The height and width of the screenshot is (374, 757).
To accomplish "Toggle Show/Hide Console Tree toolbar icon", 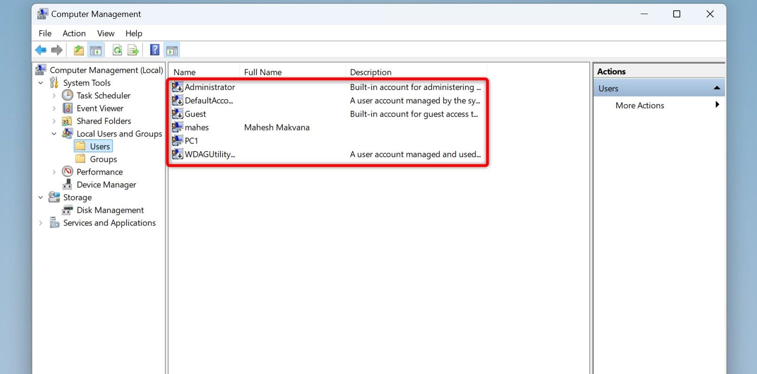I will click(96, 50).
